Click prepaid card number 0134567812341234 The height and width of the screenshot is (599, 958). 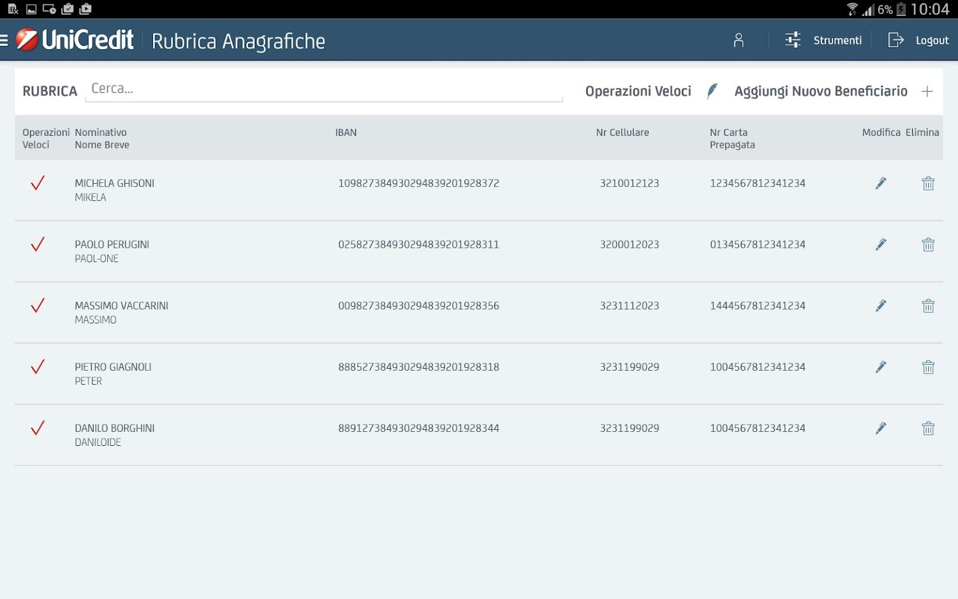[758, 244]
